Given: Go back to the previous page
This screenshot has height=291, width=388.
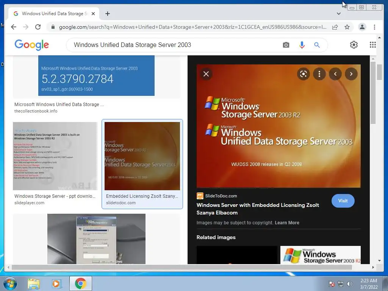Looking at the screenshot, I should [x=14, y=27].
